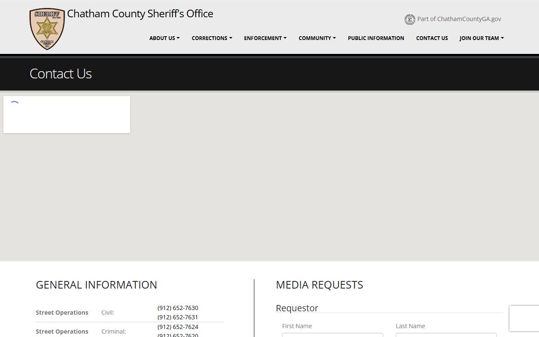This screenshot has height=337, width=539.
Task: Click the Criminal label in Street Operations
Action: coord(114,332)
